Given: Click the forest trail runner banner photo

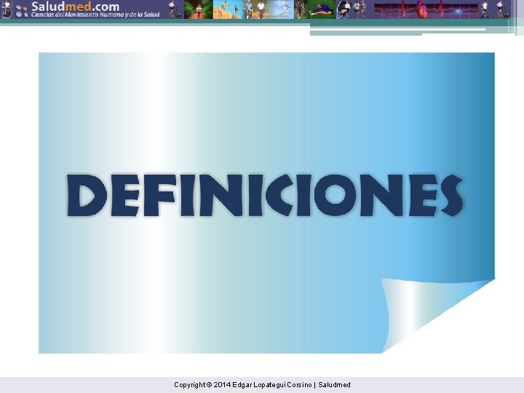Looking at the screenshot, I should pyautogui.click(x=199, y=9).
